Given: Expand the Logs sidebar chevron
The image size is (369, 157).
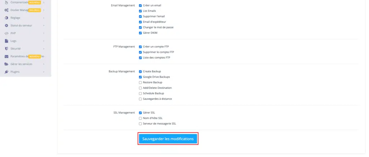Looking at the screenshot, I should pos(44,41).
